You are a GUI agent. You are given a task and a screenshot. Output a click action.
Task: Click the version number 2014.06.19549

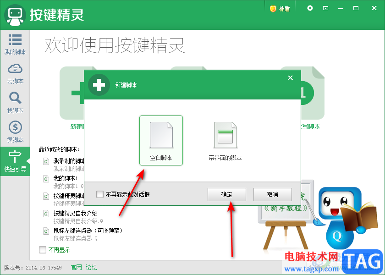[44, 268]
